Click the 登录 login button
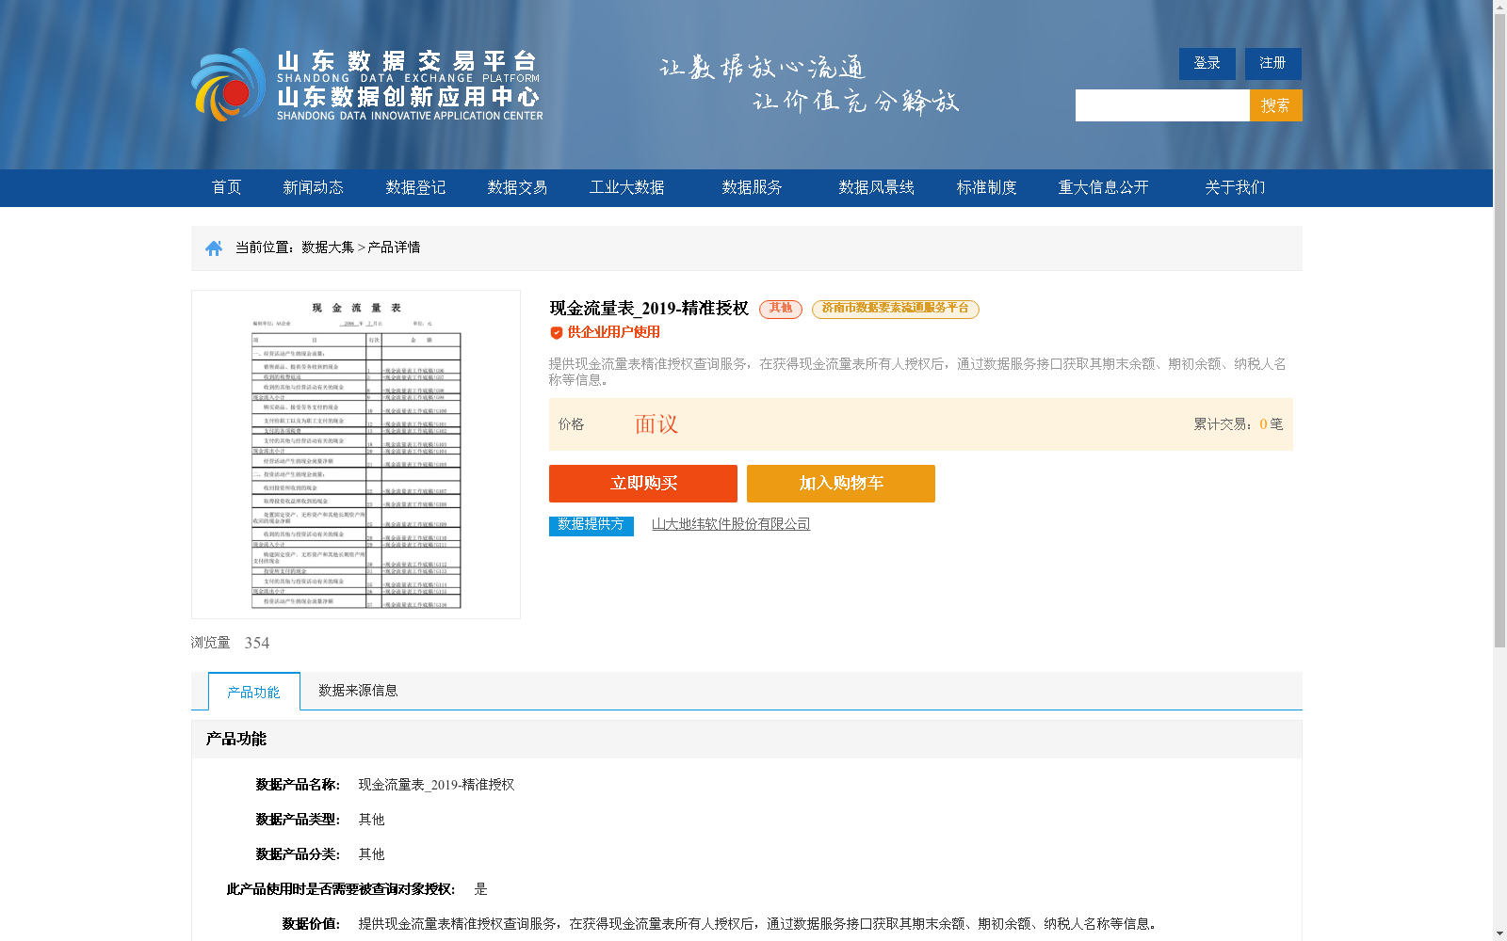1507x941 pixels. (x=1207, y=63)
